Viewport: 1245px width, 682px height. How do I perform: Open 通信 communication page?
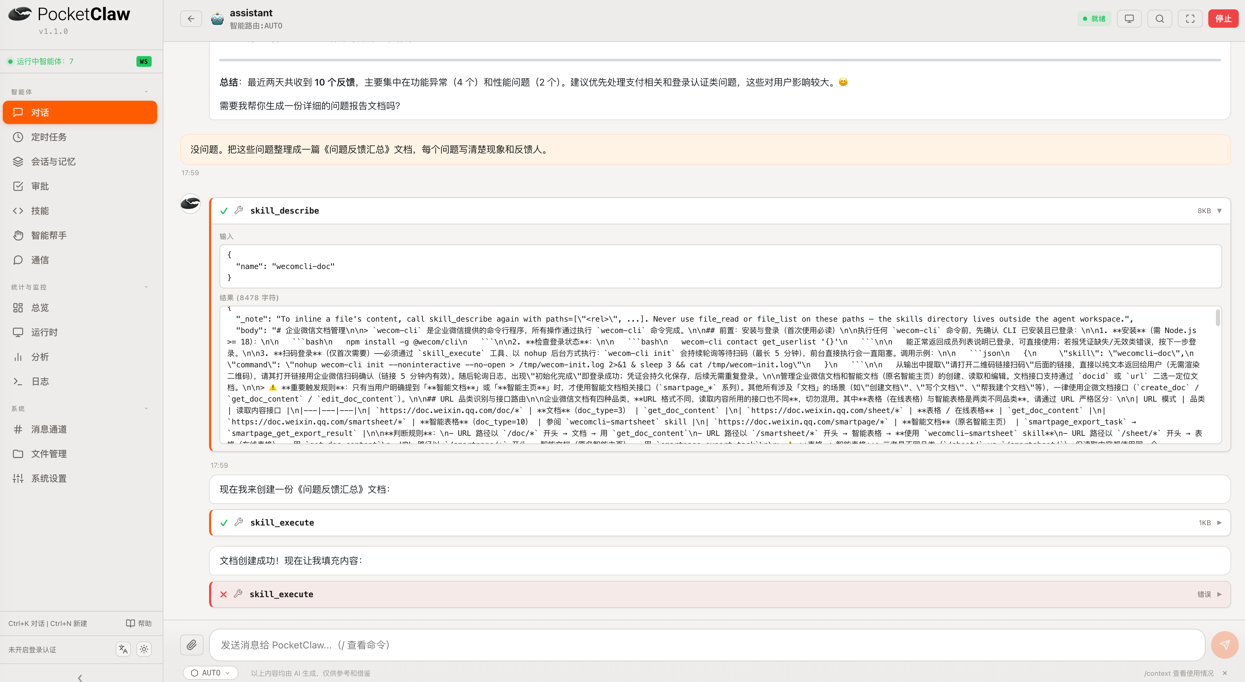(x=80, y=260)
